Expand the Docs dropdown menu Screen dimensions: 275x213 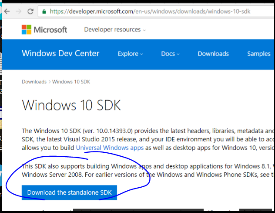click(170, 54)
